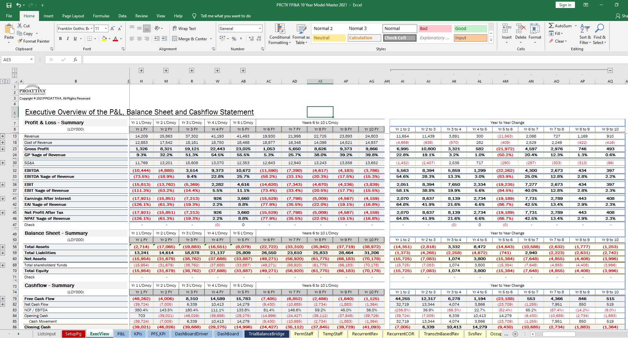
Task: Open the font name dropdown
Action: (91, 29)
